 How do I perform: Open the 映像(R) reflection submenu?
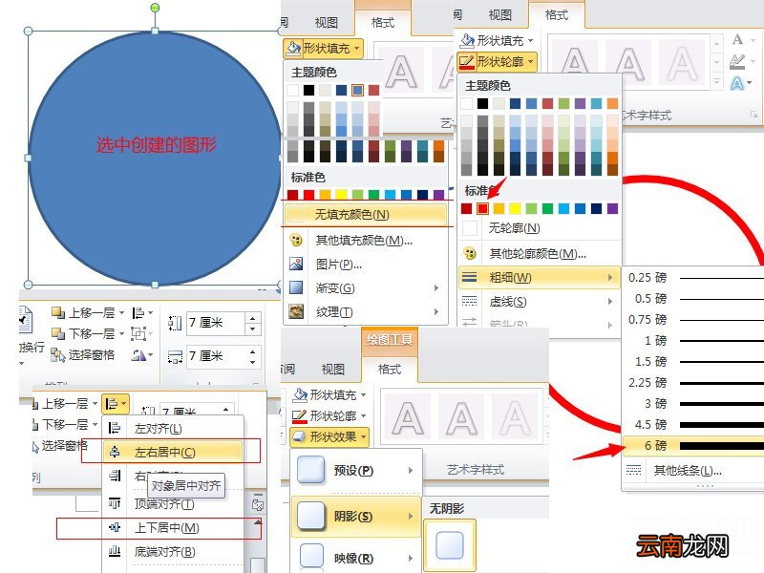tap(356, 559)
